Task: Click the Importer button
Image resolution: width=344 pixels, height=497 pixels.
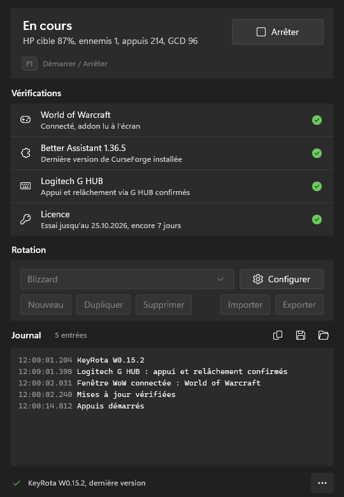Action: tap(245, 305)
